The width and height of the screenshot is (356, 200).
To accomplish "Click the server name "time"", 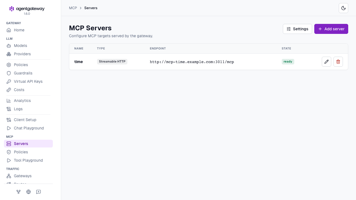I will 78,62.
